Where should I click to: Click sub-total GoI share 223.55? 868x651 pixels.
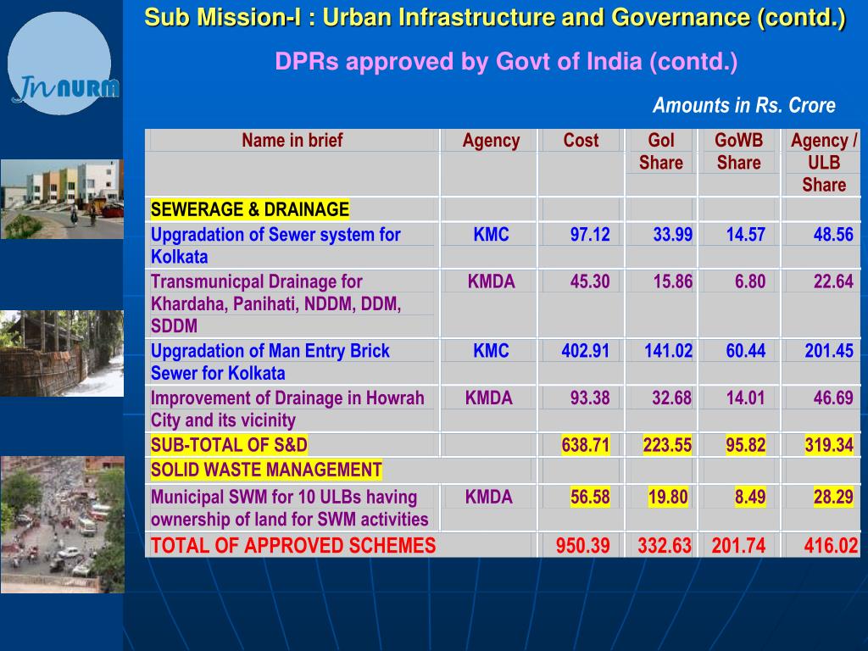click(x=667, y=445)
